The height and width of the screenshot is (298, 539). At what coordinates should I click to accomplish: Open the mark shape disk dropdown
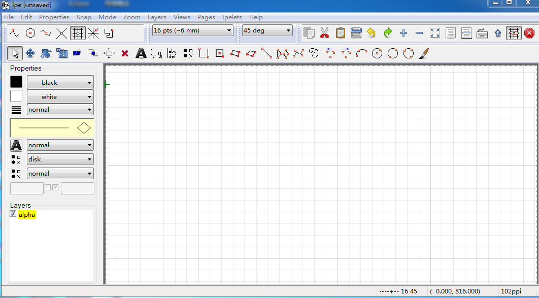[60, 159]
